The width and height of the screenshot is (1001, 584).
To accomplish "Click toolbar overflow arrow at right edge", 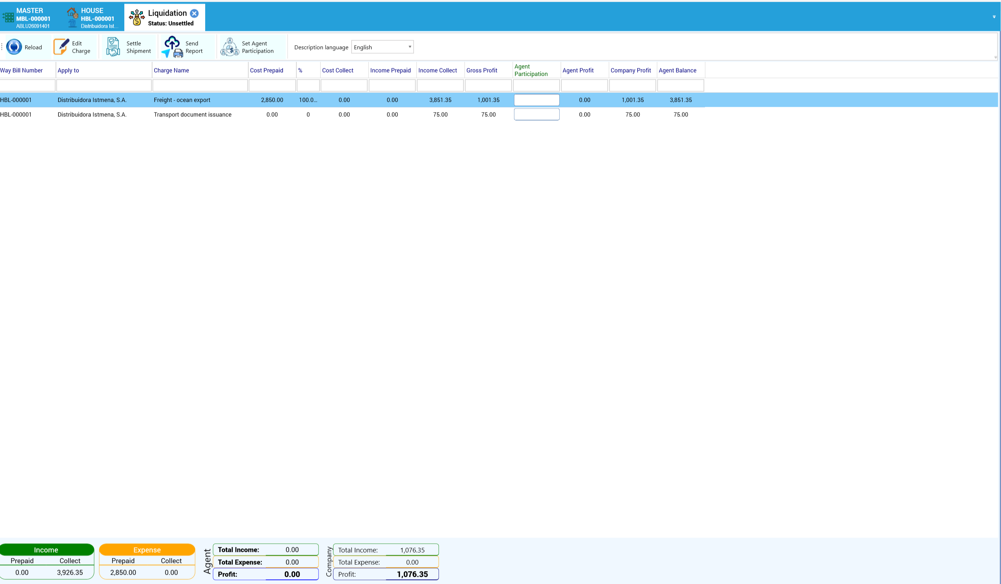I will click(x=996, y=58).
